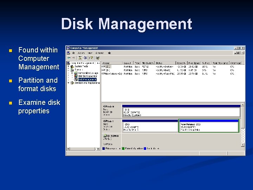253x190 pixels.
Task: Click the Up one level folder icon
Action: 80,58
